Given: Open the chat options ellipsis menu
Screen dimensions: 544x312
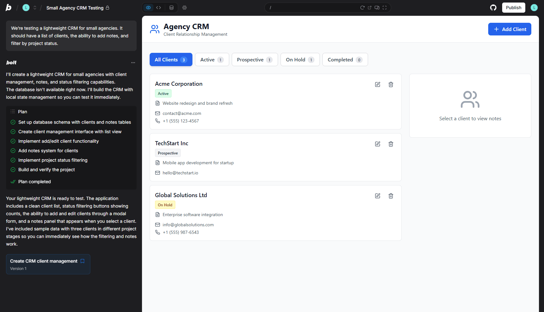Looking at the screenshot, I should pos(133,63).
